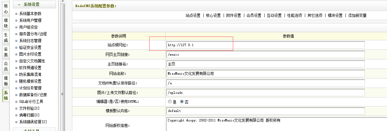Click the left menu vertical scrollbar
Image resolution: width=387 pixels, height=131 pixels.
(62, 46)
